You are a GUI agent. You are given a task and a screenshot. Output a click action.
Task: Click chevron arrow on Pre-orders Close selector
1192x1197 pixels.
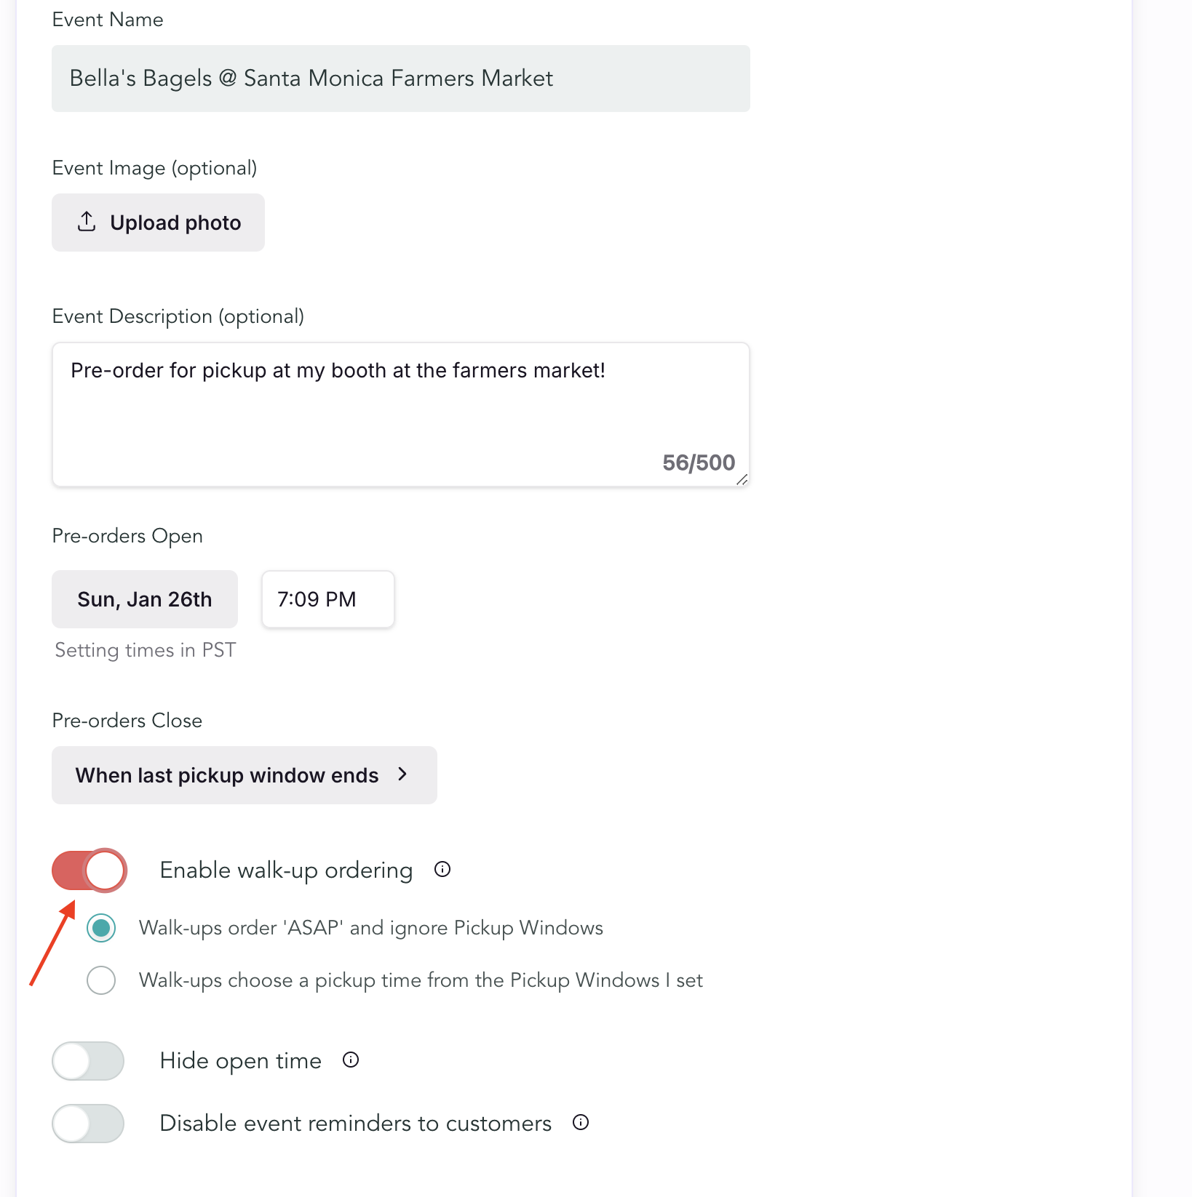coord(402,774)
